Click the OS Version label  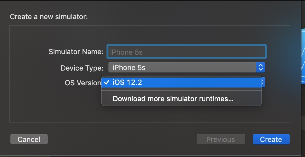(x=83, y=83)
